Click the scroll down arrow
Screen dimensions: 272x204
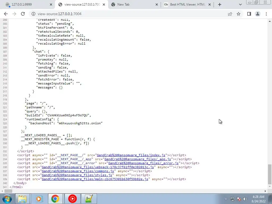pyautogui.click(x=270, y=187)
